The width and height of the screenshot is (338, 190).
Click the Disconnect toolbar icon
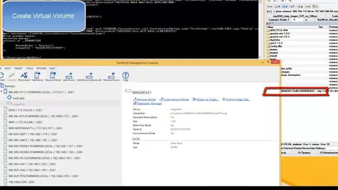(x=24, y=75)
